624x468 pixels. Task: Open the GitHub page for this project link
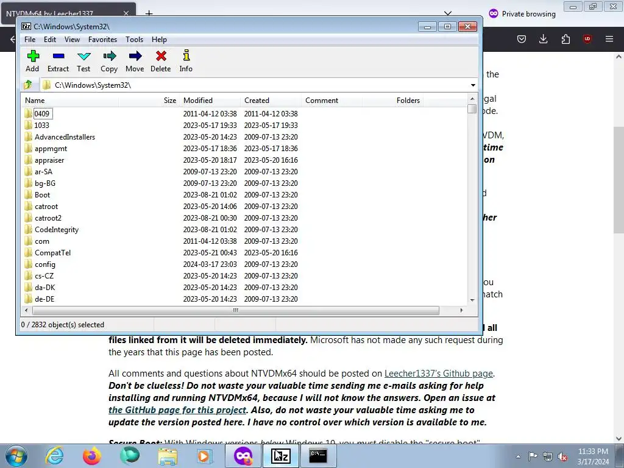[177, 410]
